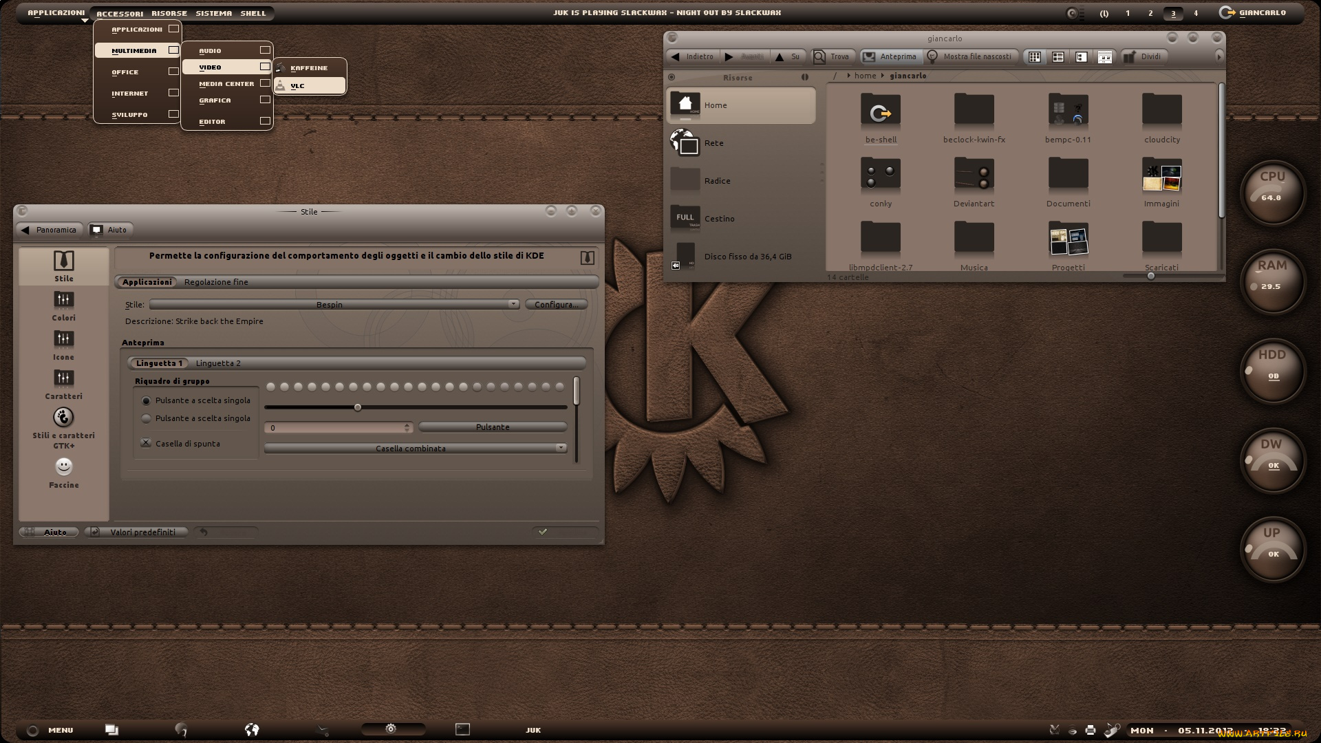Click Cestino trash in Risorse panel

coord(719,219)
